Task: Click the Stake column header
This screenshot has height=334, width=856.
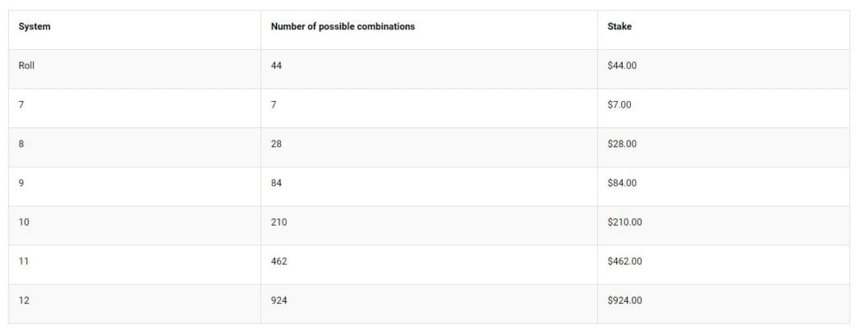Action: 619,27
